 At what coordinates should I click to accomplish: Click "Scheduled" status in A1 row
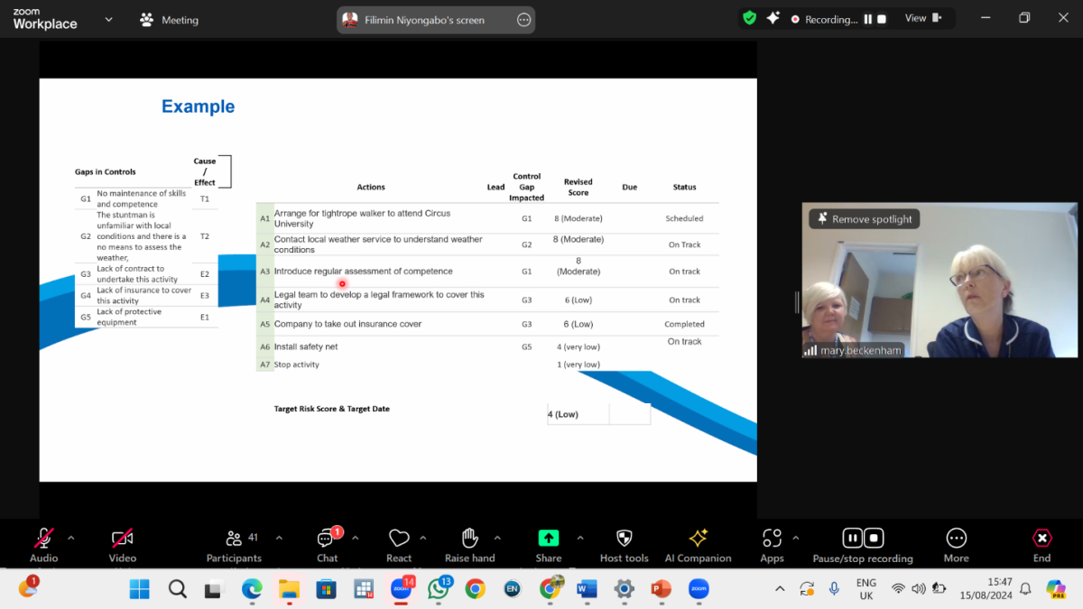click(x=684, y=218)
